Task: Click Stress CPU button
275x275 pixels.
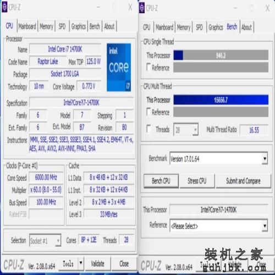Action: point(197,181)
